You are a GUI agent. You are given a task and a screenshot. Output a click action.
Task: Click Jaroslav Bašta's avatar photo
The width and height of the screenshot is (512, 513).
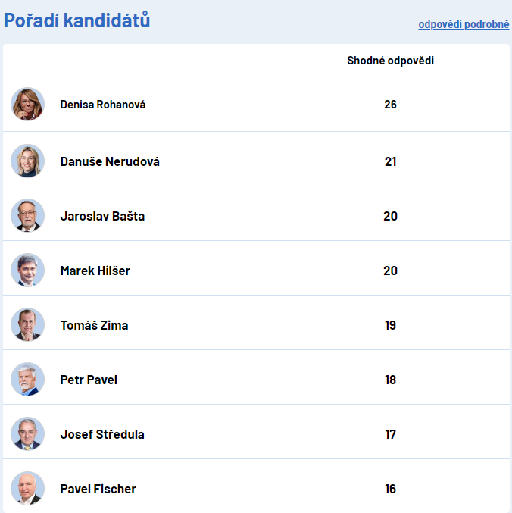click(27, 216)
